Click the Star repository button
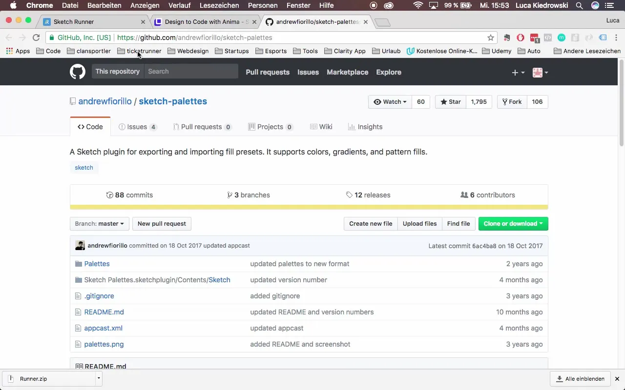Screen dimensions: 625x390 click(x=450, y=102)
